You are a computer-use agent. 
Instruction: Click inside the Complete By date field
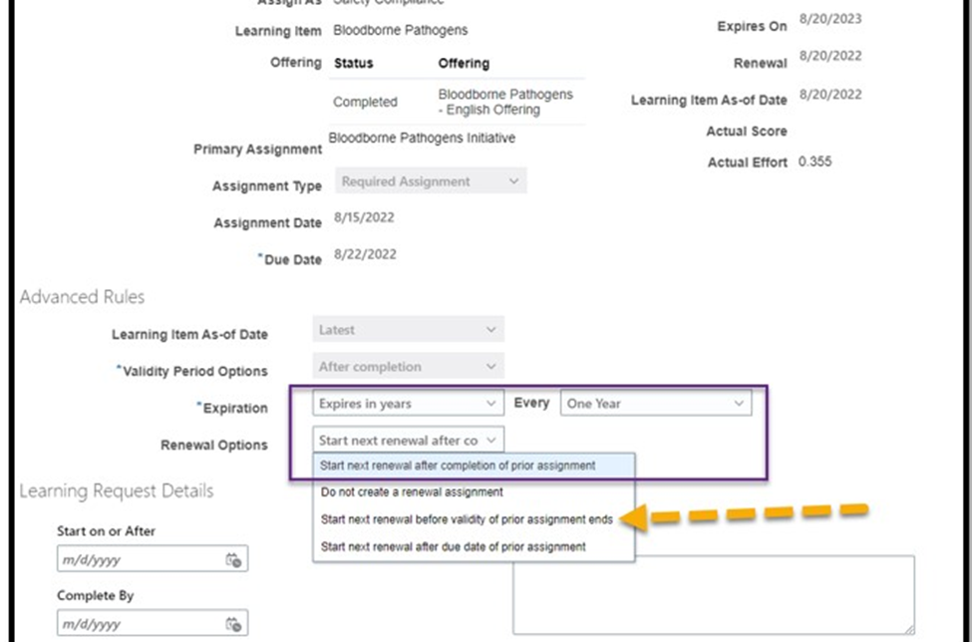click(140, 622)
